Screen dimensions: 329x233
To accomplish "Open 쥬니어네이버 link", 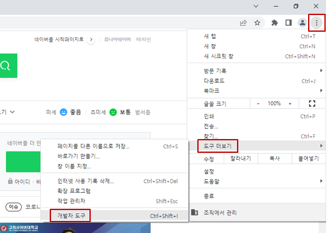I will pyautogui.click(x=117, y=39).
